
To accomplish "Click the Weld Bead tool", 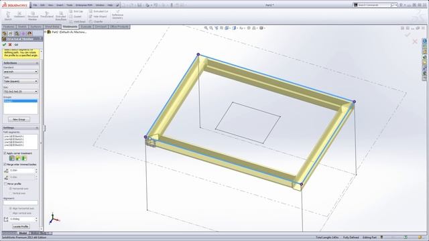I will pos(78,21).
